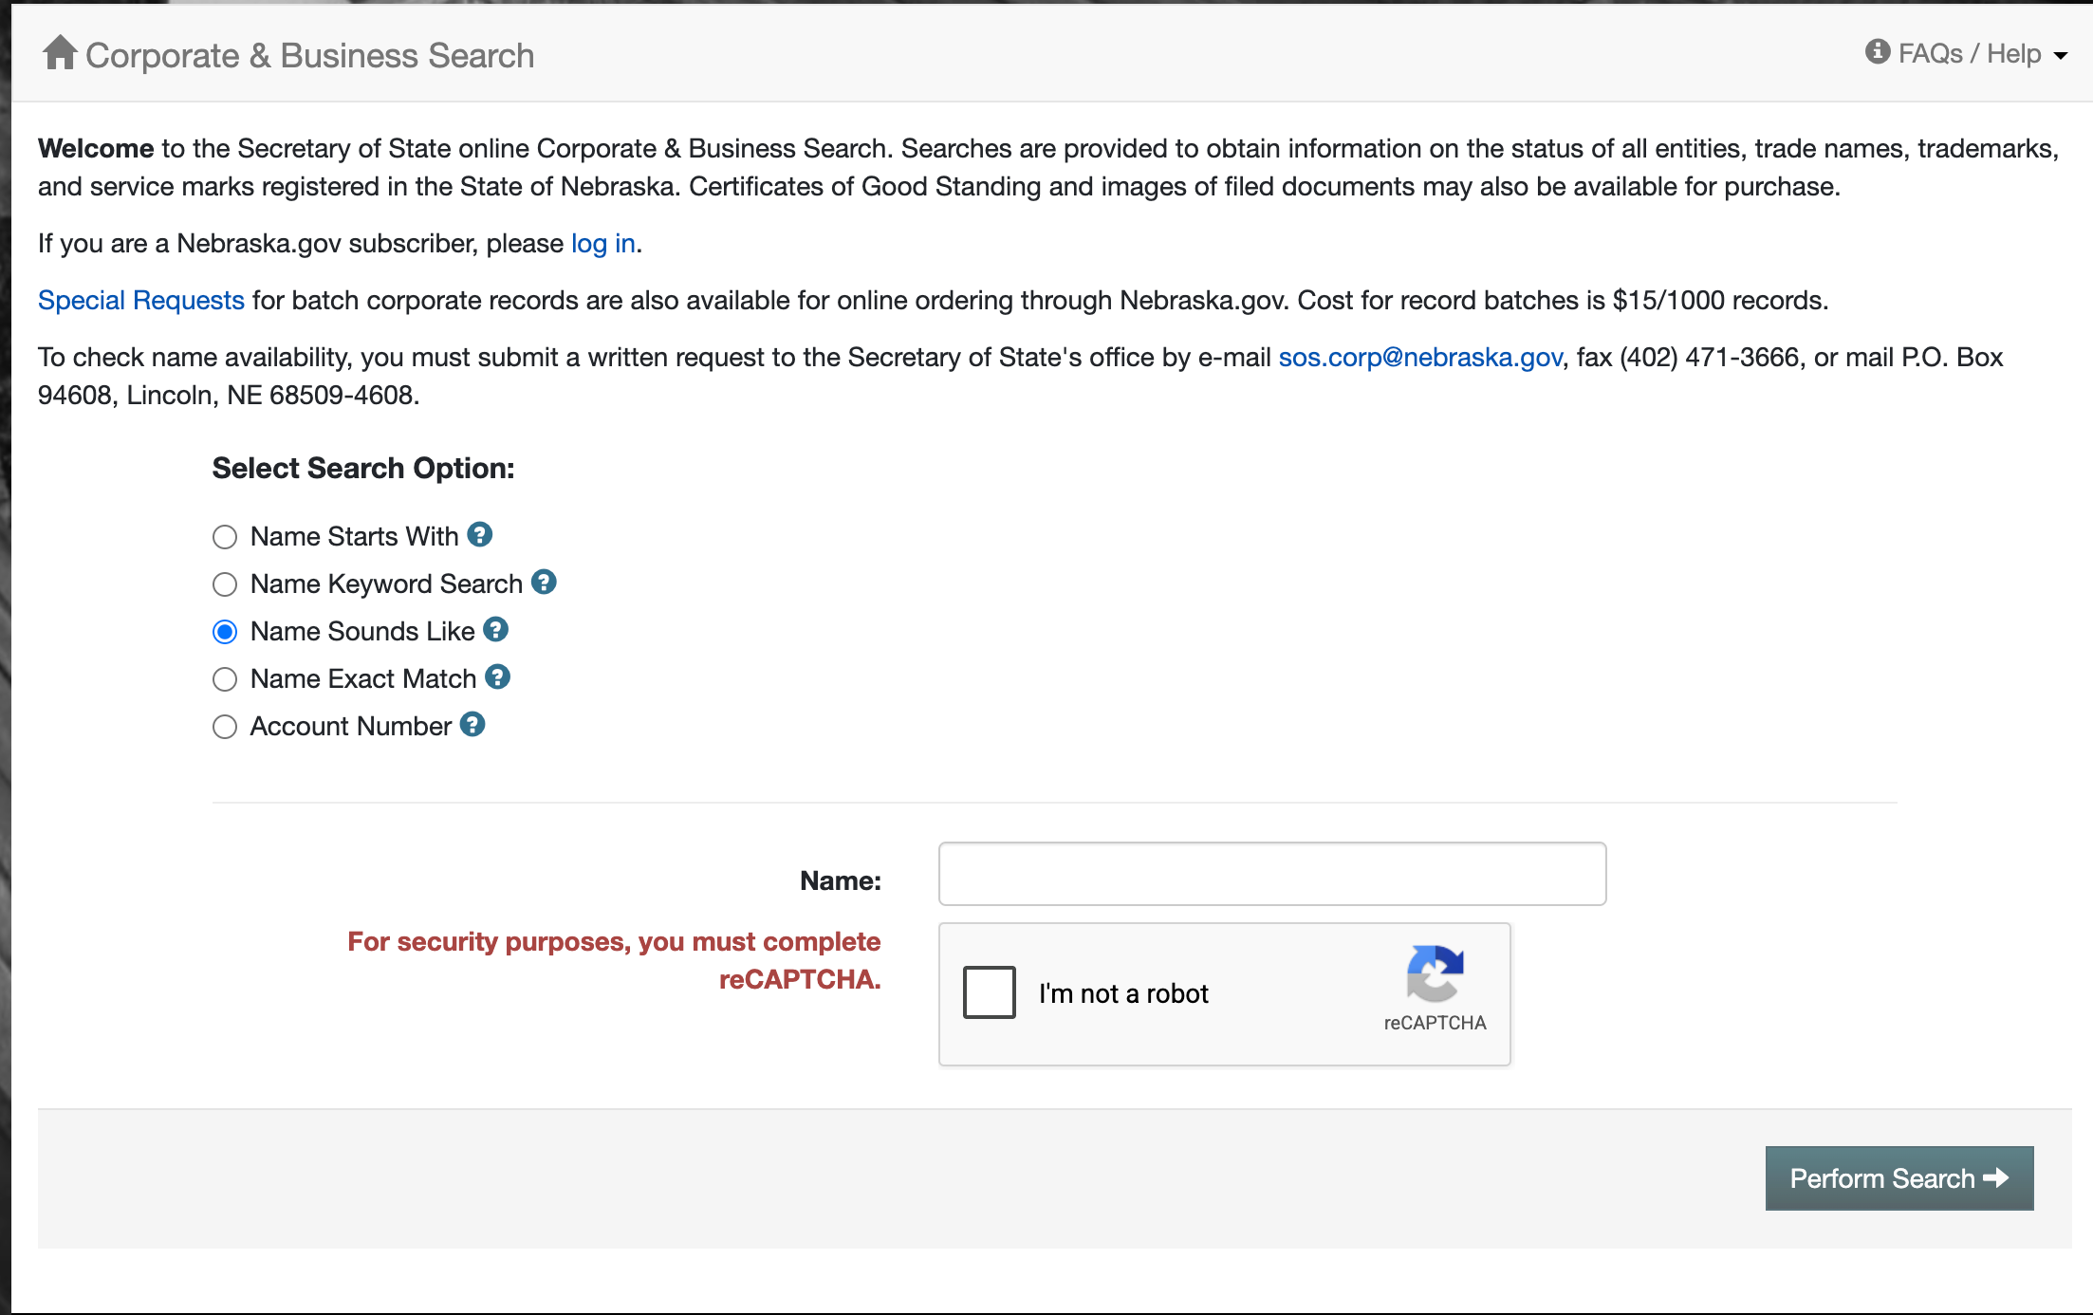Open the Corporate & Business Search home link
This screenshot has width=2093, height=1315.
[288, 55]
